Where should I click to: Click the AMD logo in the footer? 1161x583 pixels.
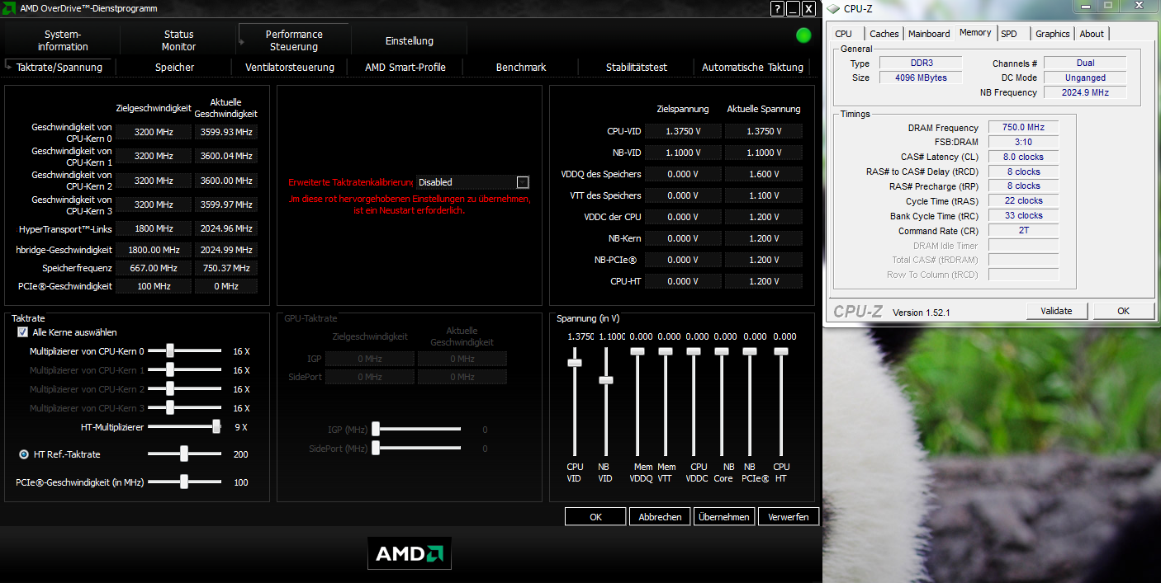(410, 553)
